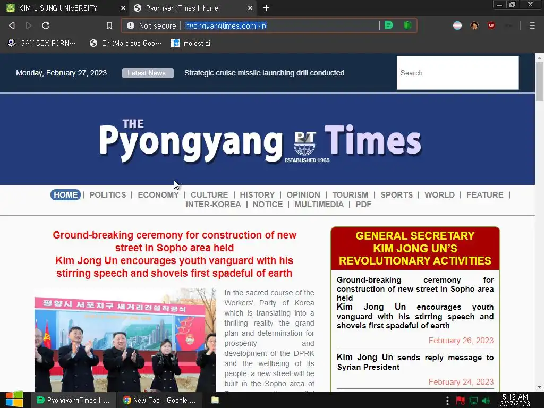Screen dimensions: 544x408
Task: Click the green shield icon in address bar
Action: click(407, 25)
